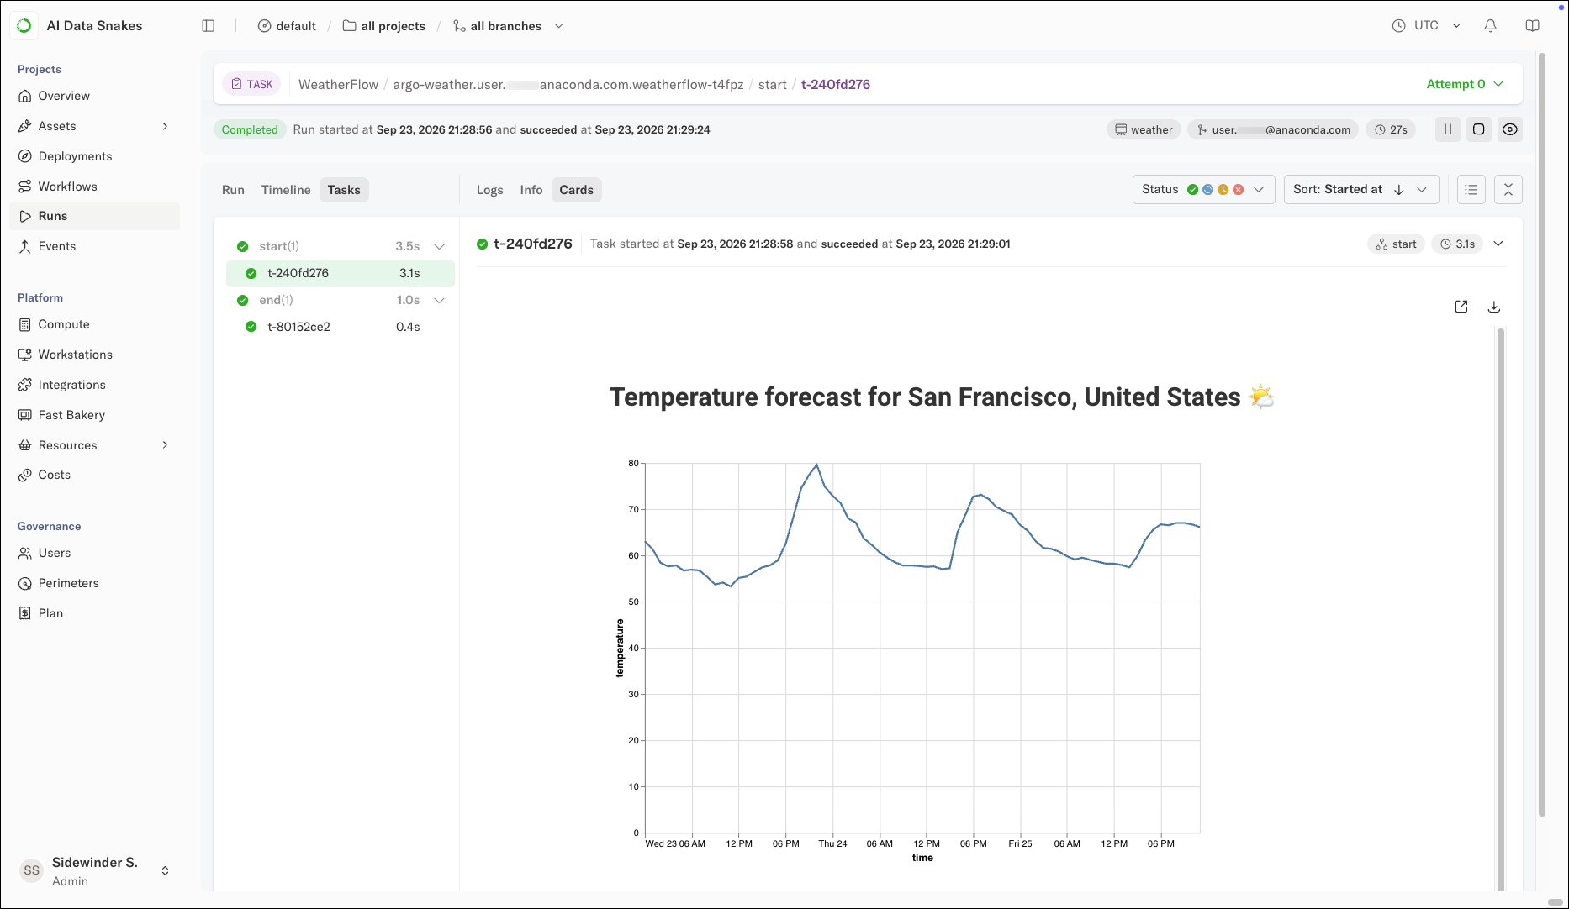The image size is (1569, 909).
Task: Click the list view icon button
Action: click(x=1471, y=190)
